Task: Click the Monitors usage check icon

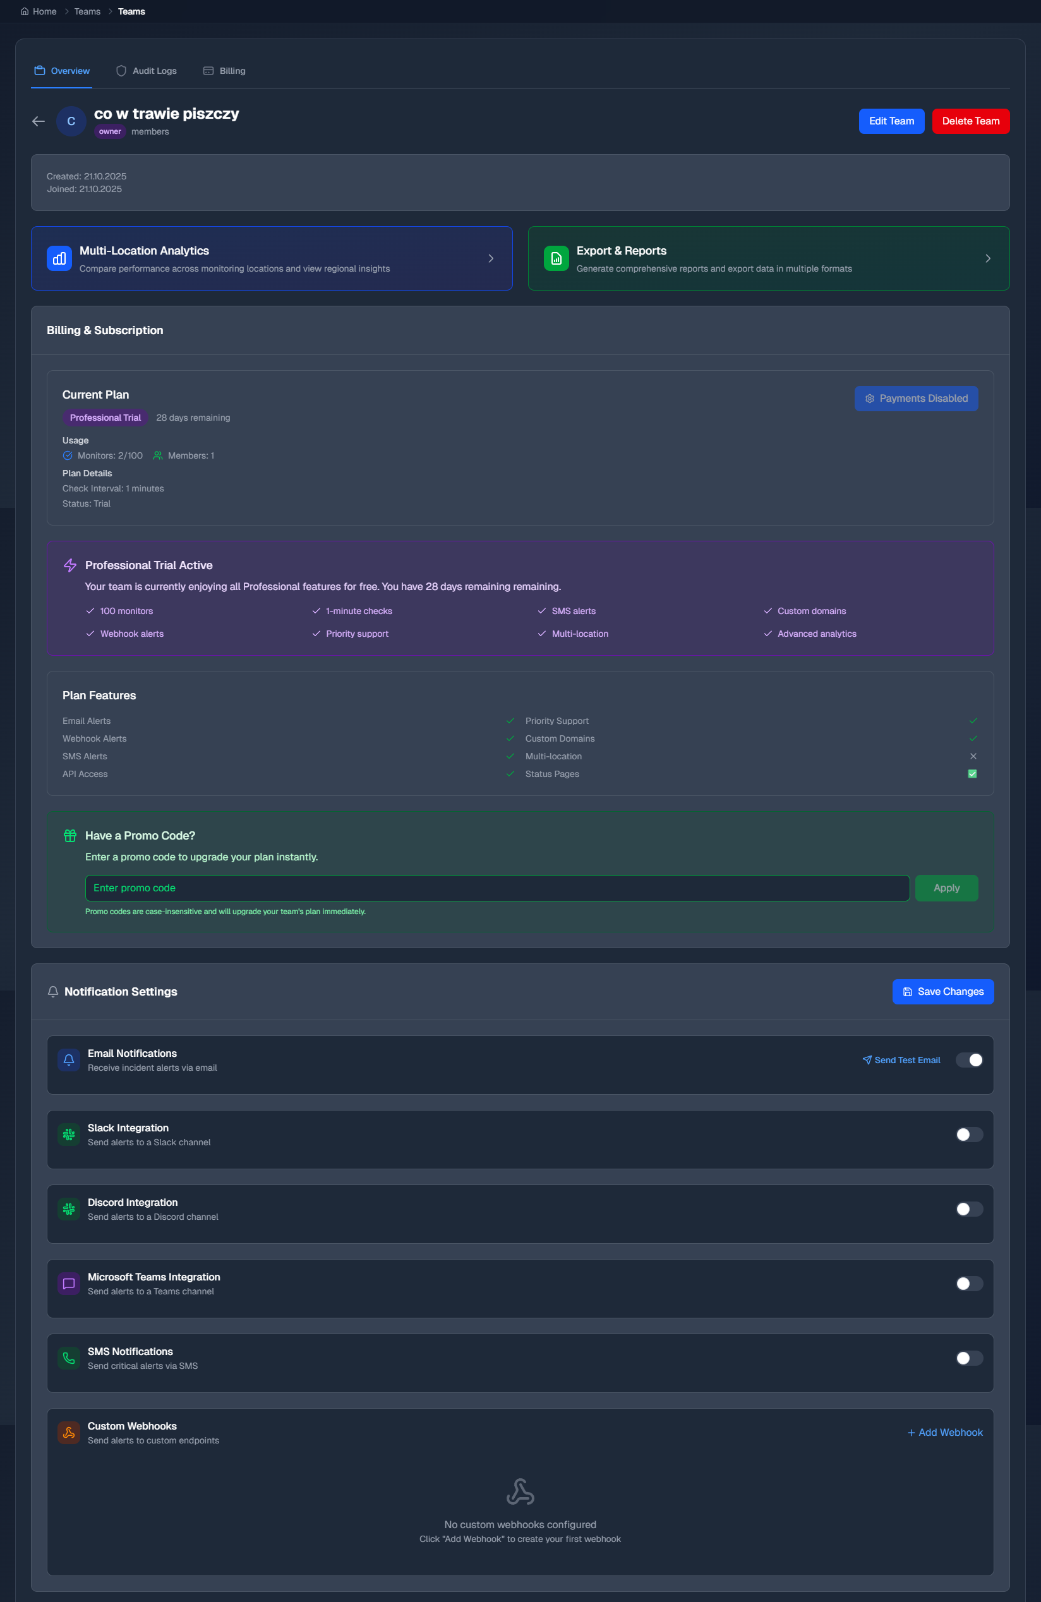Action: click(x=68, y=455)
